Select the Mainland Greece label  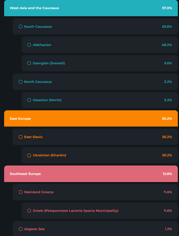click(x=39, y=192)
